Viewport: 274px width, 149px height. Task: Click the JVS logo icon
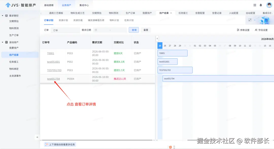point(8,5)
